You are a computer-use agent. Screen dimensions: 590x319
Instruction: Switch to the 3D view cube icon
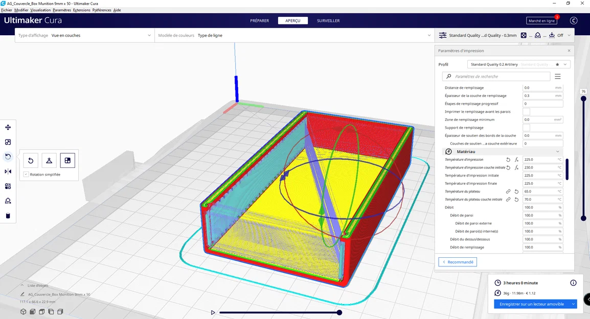(x=24, y=311)
